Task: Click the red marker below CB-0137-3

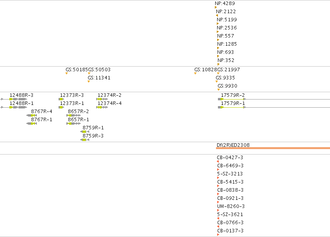Action: 218,235
